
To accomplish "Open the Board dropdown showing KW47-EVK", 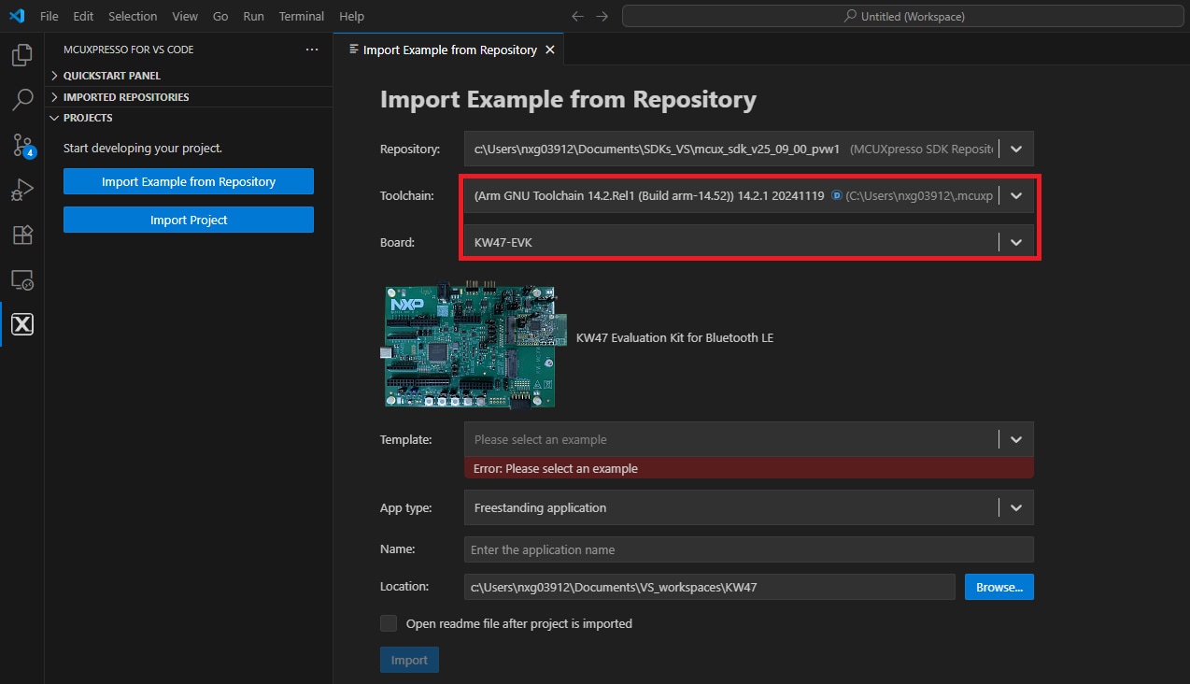I will (1017, 242).
